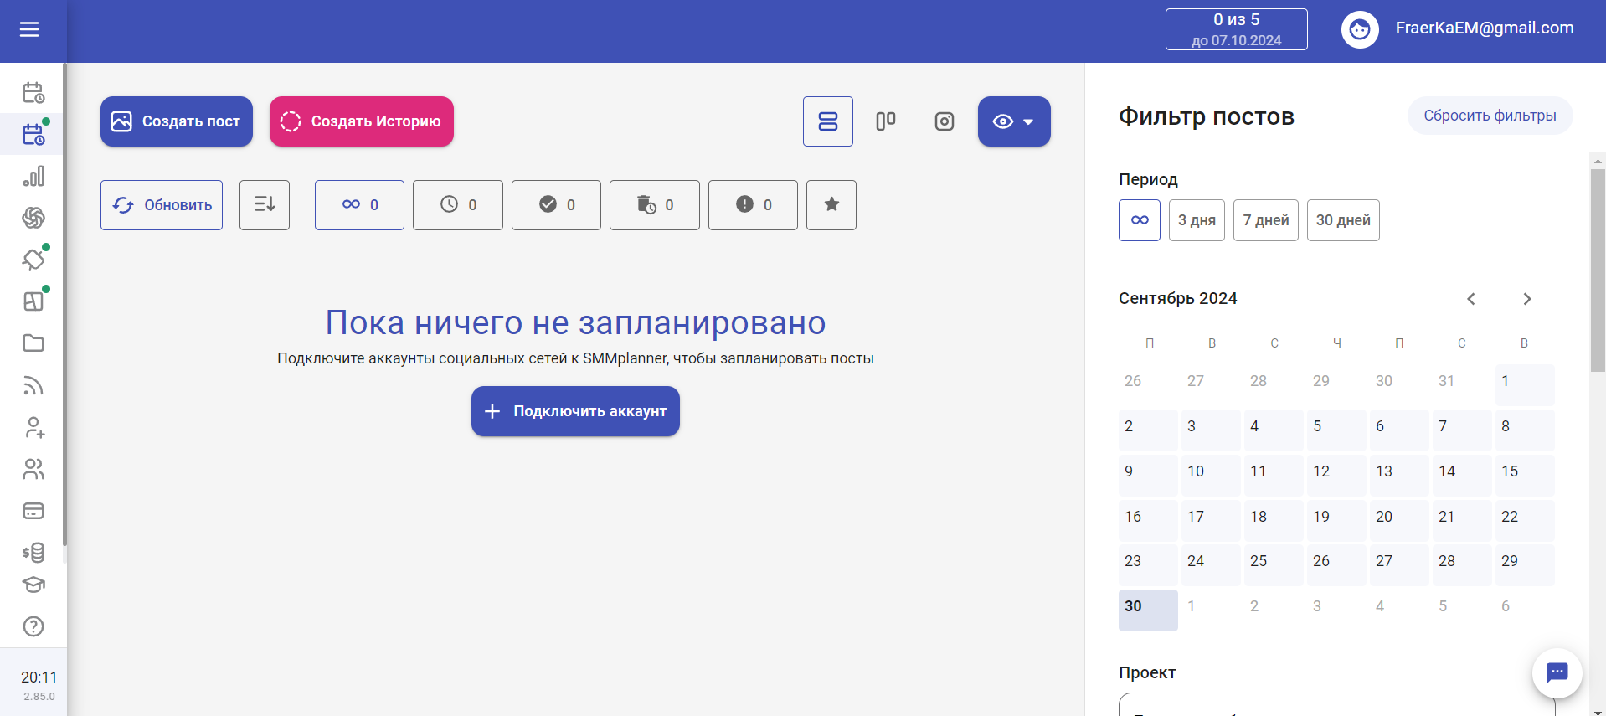The image size is (1606, 716).
Task: Go to next month in calendar
Action: 1527,299
